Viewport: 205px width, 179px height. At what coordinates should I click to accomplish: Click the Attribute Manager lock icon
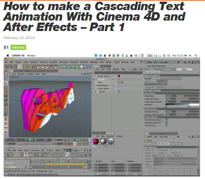click(x=193, y=62)
